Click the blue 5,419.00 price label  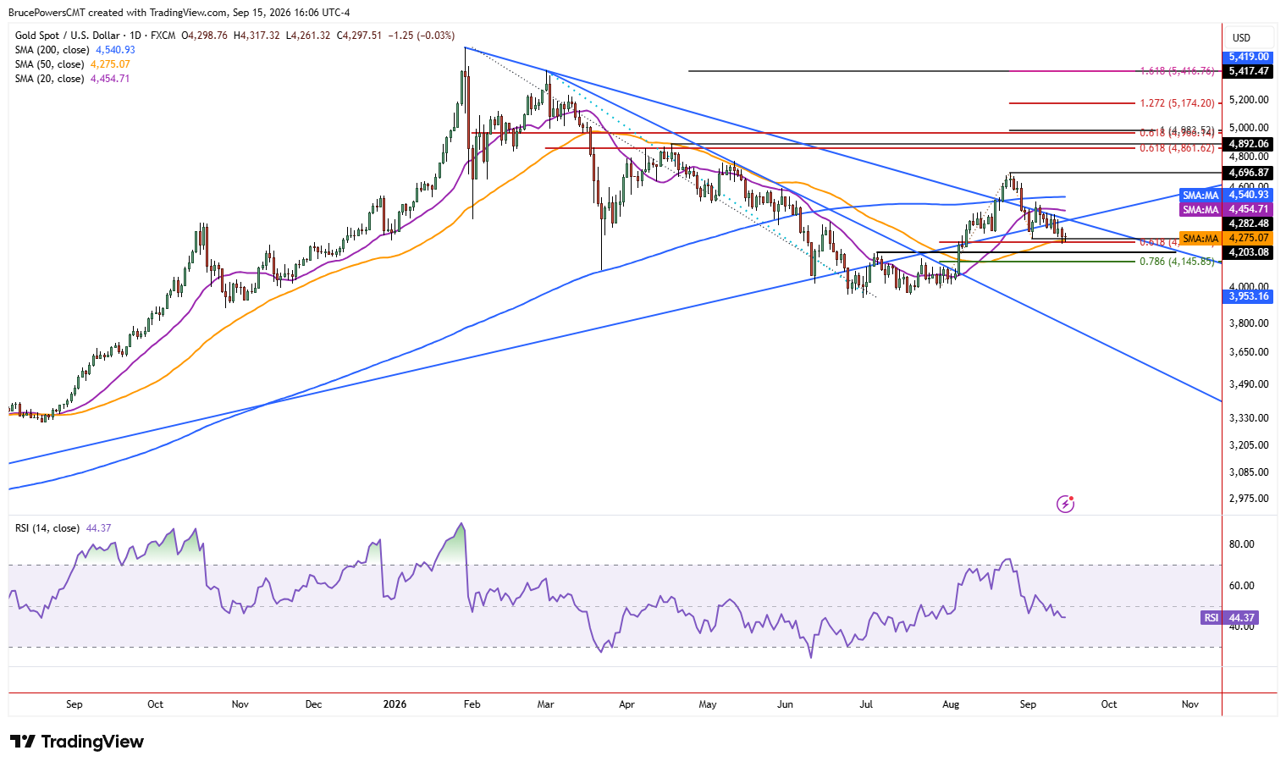click(1249, 58)
